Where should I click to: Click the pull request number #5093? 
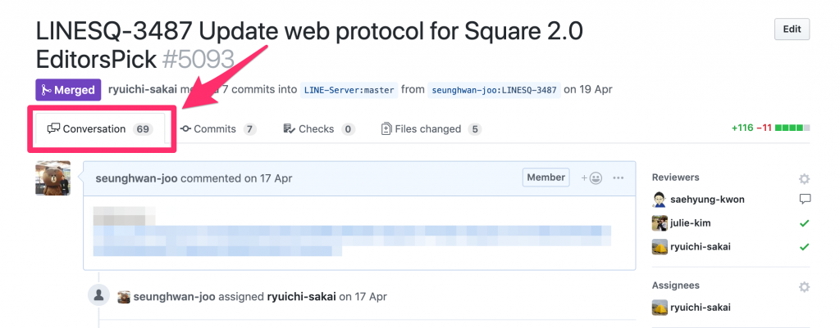[199, 60]
